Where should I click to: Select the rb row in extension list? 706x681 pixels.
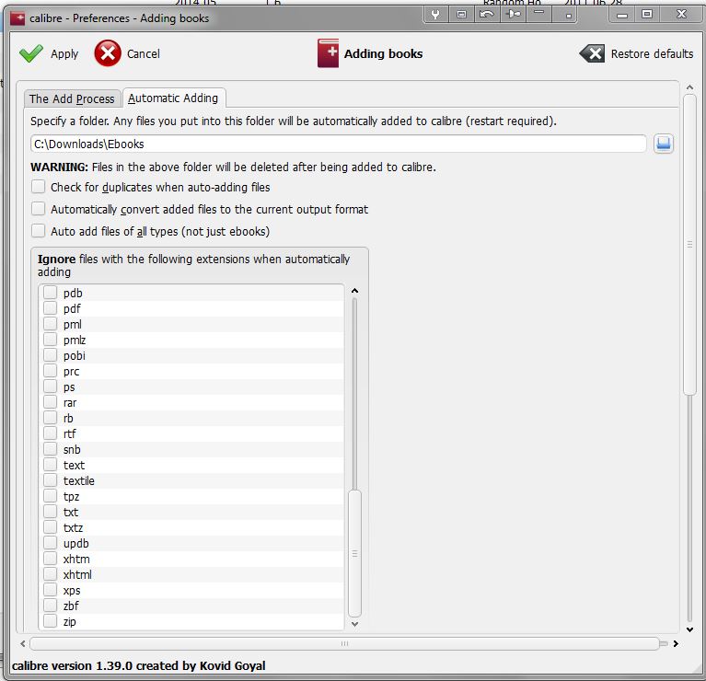tap(191, 418)
